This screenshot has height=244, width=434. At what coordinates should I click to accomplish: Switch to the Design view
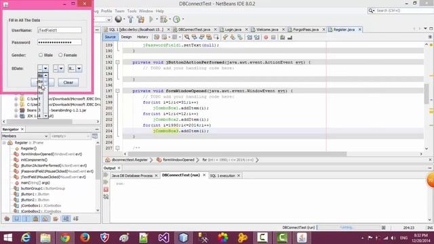126,37
